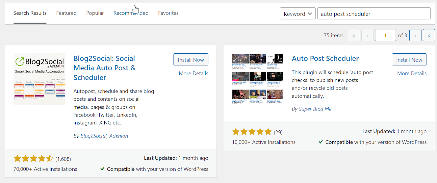Image resolution: width=437 pixels, height=183 pixels.
Task: Click Auto Post Scheduler rating count (29)
Action: [x=278, y=132]
